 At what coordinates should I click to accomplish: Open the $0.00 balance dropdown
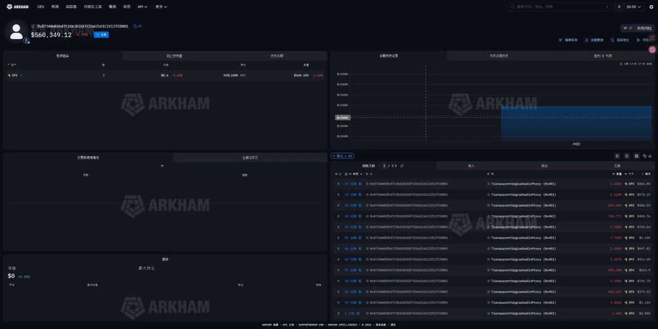(633, 7)
